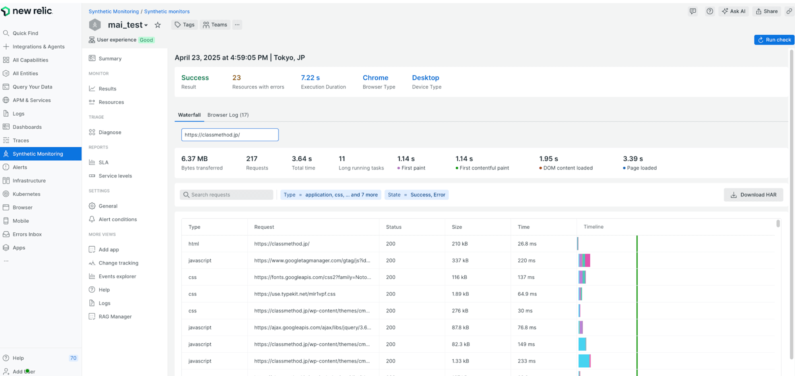This screenshot has width=795, height=376.
Task: Open All Capabilities grid icon
Action: (6, 60)
